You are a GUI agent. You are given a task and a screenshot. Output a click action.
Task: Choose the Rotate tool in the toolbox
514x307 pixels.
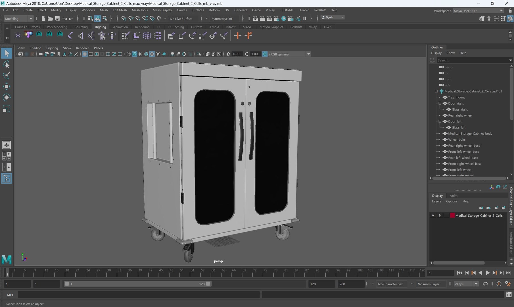pyautogui.click(x=6, y=98)
